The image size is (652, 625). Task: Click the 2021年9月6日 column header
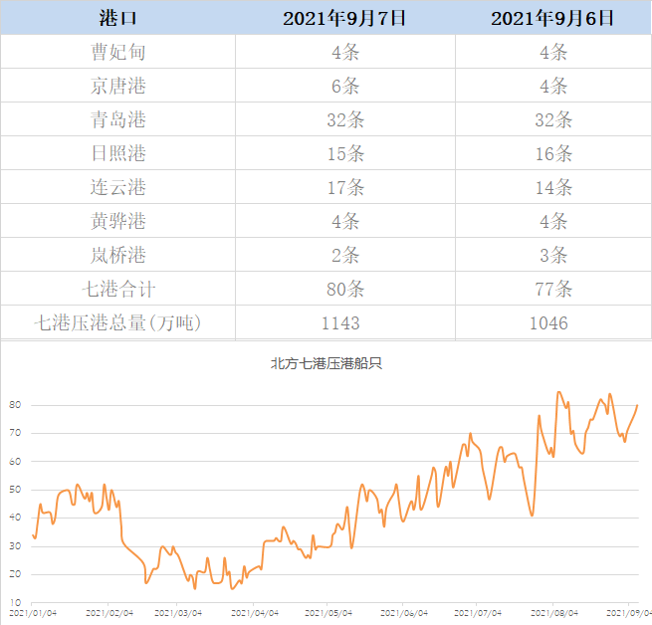[x=552, y=18]
